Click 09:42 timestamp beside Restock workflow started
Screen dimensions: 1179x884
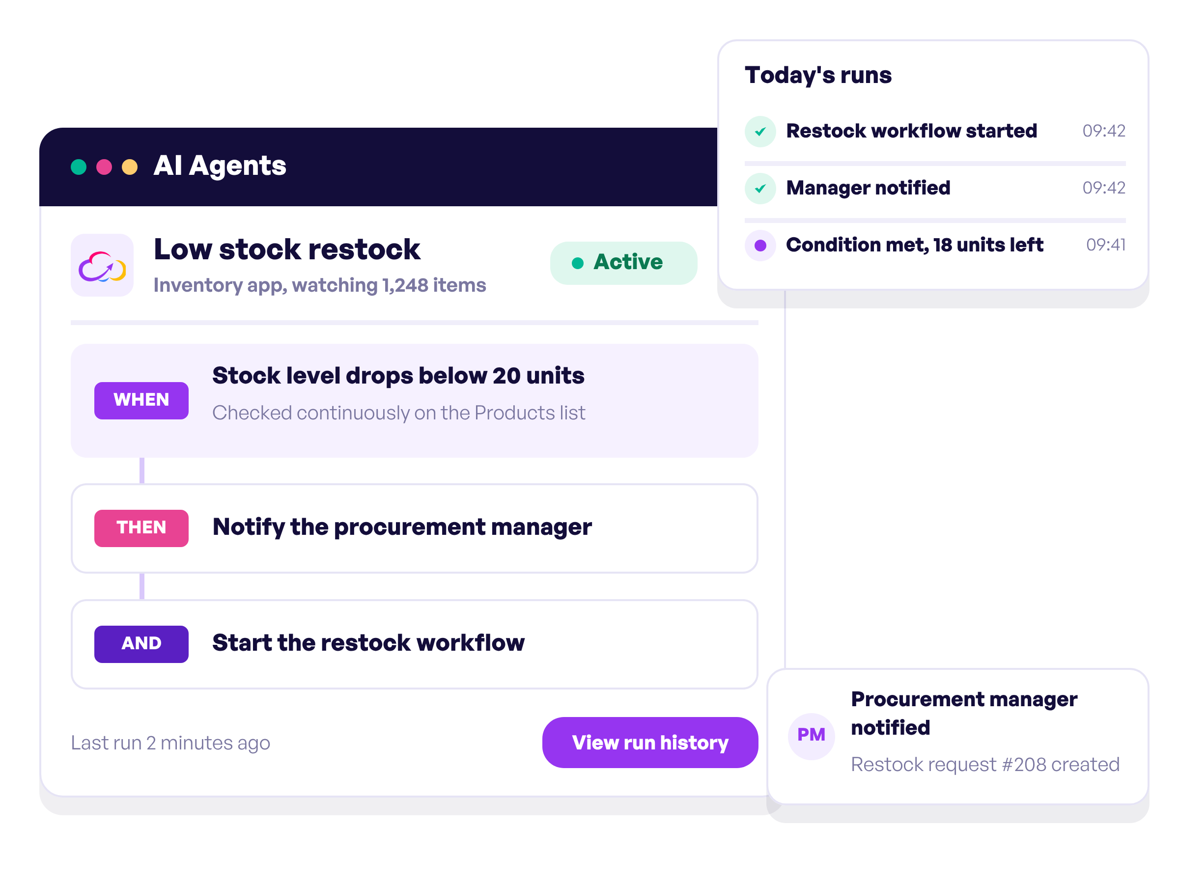click(1104, 131)
